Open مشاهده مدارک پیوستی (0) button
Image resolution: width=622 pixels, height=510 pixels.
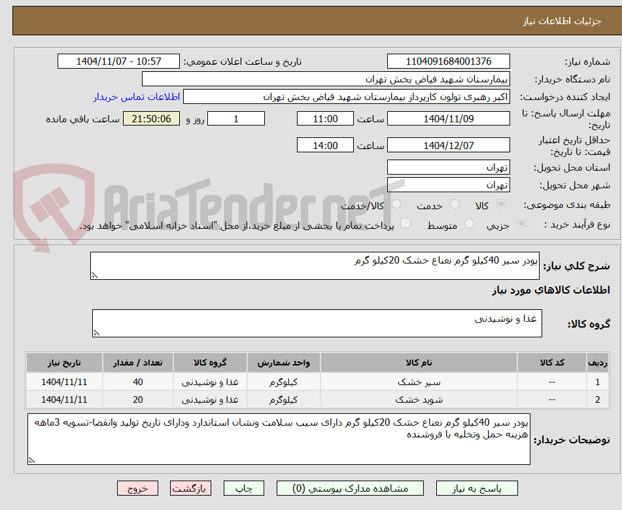pyautogui.click(x=350, y=488)
